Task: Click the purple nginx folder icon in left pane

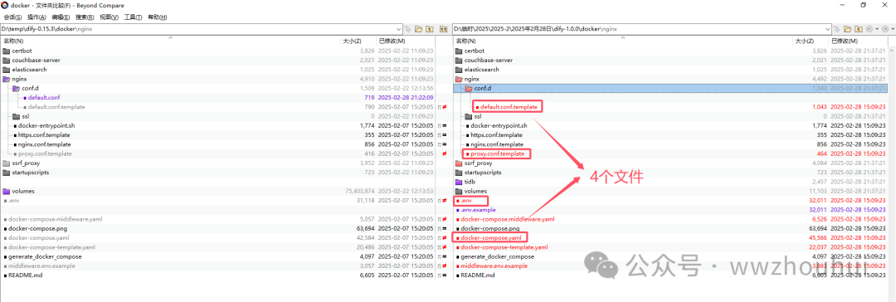Action: coord(7,79)
